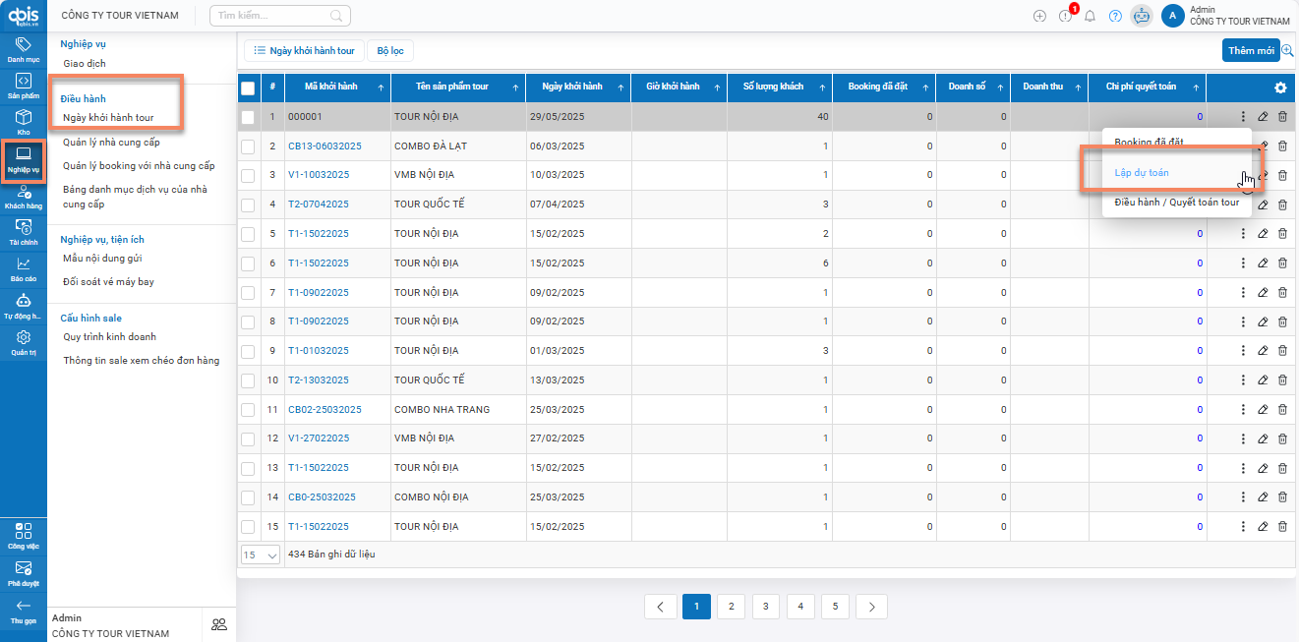Delete row 000001 with trash icon
This screenshot has width=1299, height=642.
tap(1282, 117)
